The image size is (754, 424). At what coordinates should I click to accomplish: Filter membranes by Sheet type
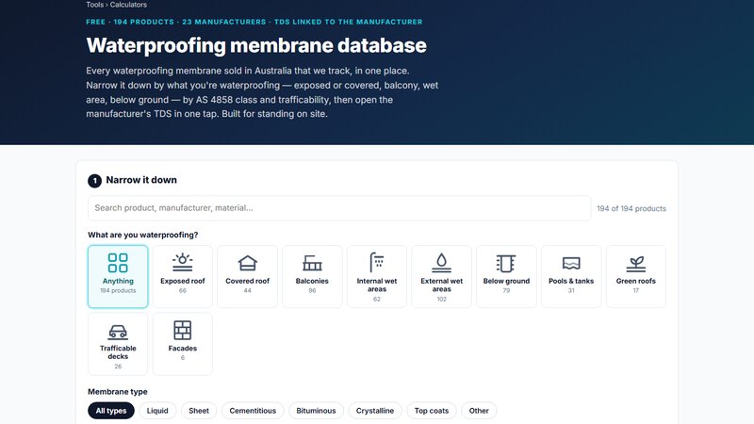click(x=199, y=411)
